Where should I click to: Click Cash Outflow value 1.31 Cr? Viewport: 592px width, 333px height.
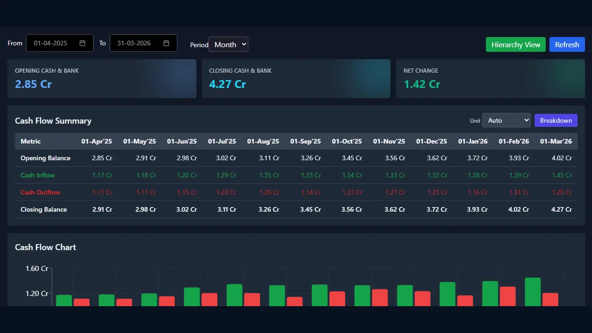pyautogui.click(x=519, y=192)
